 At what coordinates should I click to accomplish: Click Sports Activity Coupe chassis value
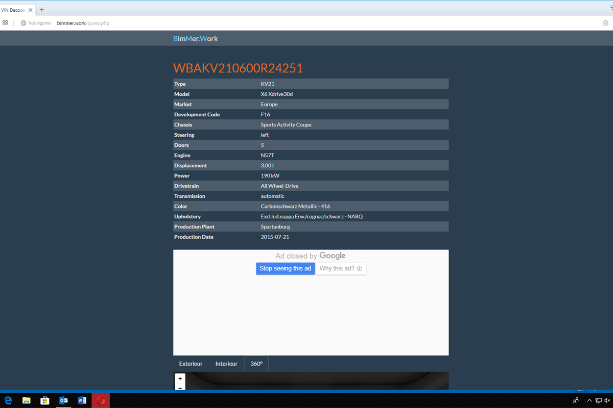click(x=286, y=125)
